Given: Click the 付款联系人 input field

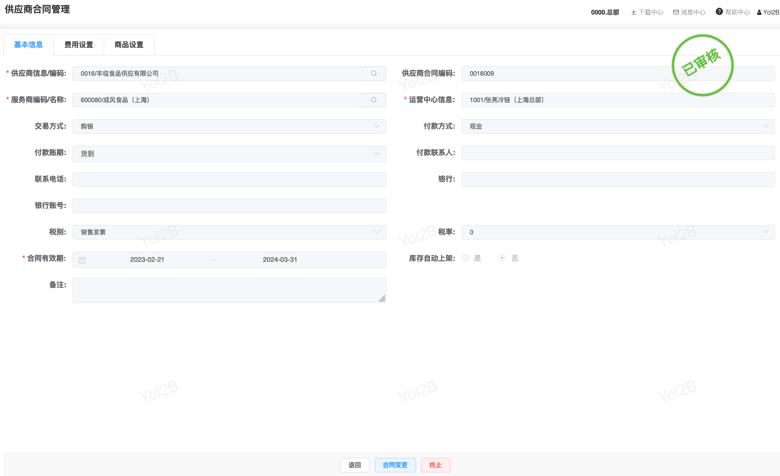Looking at the screenshot, I should (x=618, y=153).
